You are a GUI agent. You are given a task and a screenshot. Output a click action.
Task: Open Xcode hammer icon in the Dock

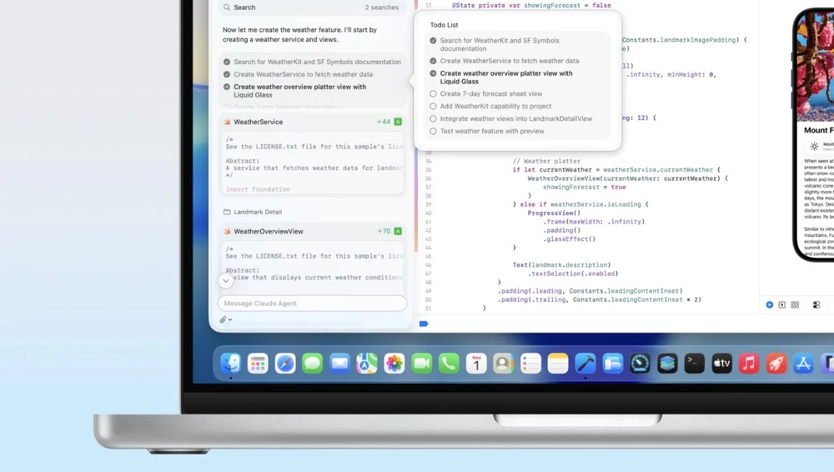pyautogui.click(x=585, y=364)
